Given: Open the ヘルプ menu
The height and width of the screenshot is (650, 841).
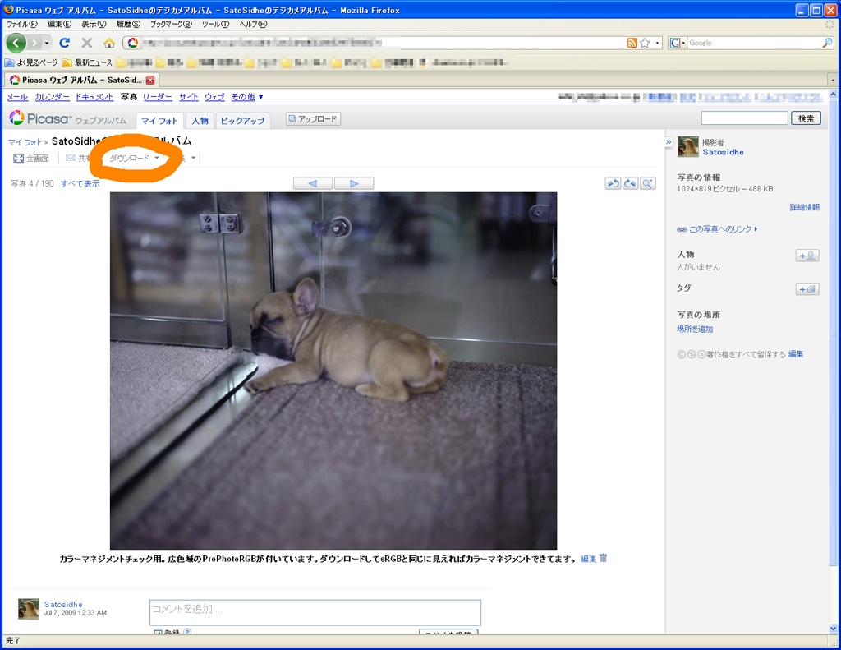Looking at the screenshot, I should (x=253, y=24).
